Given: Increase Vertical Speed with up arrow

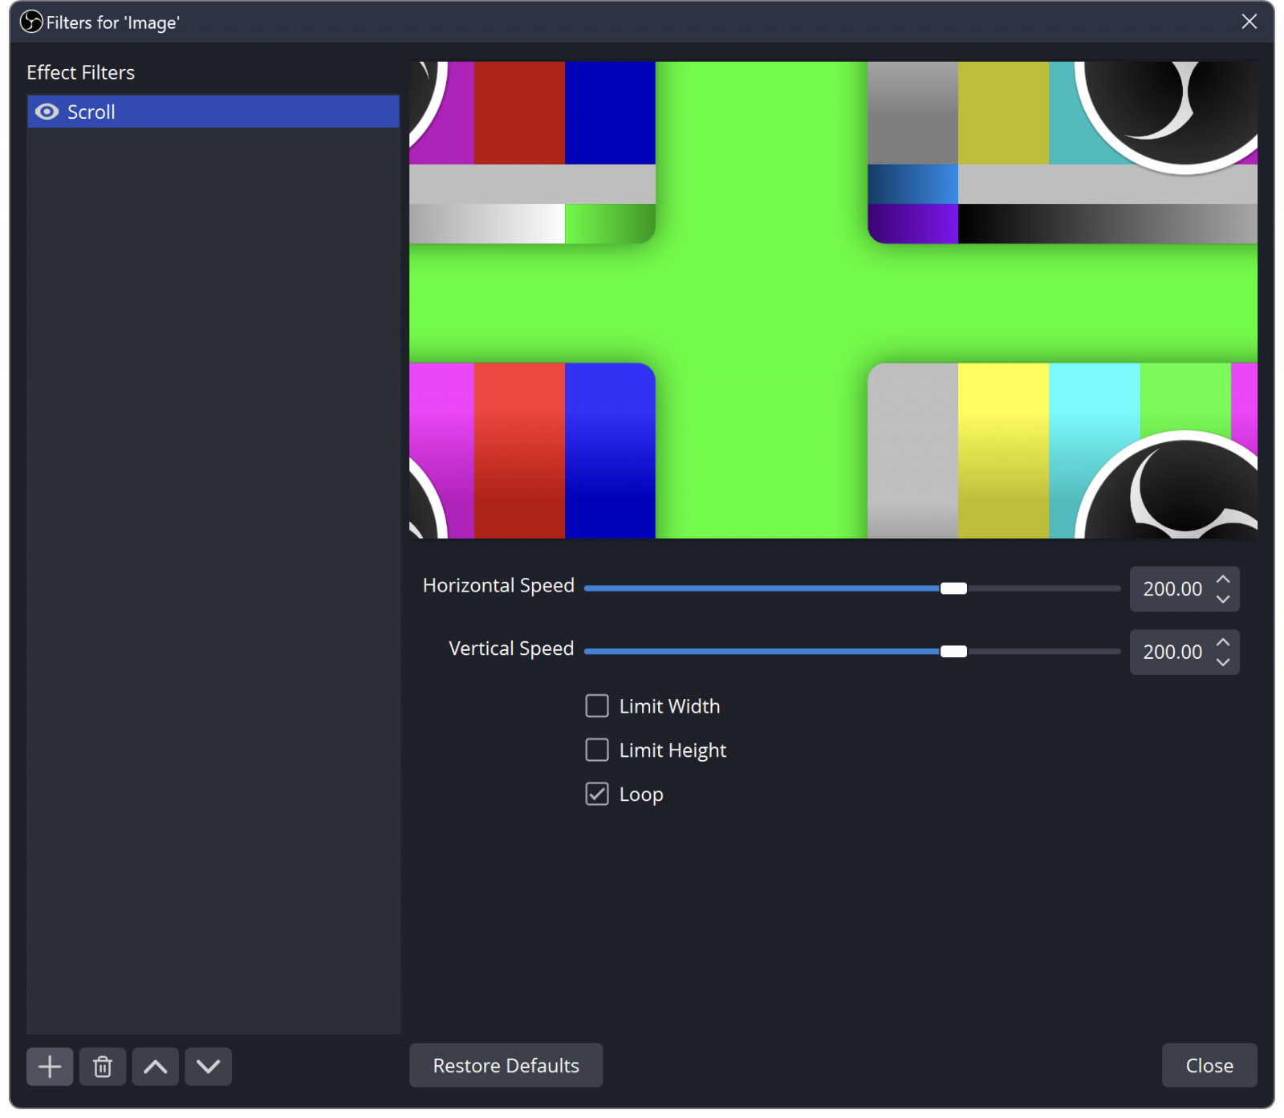Looking at the screenshot, I should [x=1223, y=643].
